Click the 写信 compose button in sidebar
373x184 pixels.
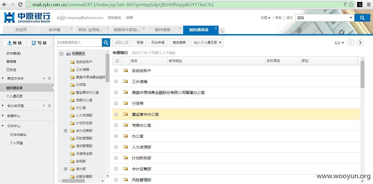click(x=39, y=43)
